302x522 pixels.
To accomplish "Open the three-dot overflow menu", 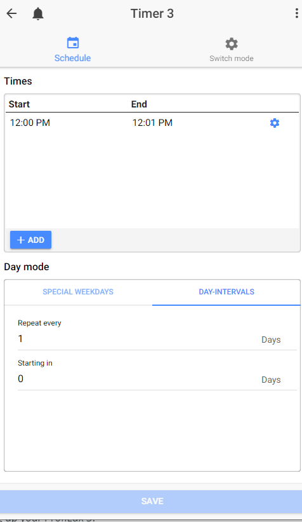I will point(296,13).
